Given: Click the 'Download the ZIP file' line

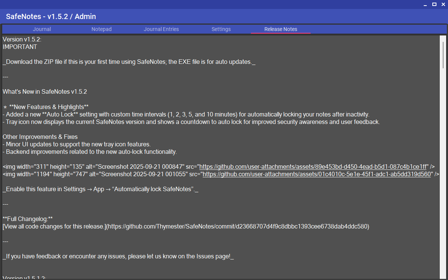Looking at the screenshot, I should tap(129, 62).
